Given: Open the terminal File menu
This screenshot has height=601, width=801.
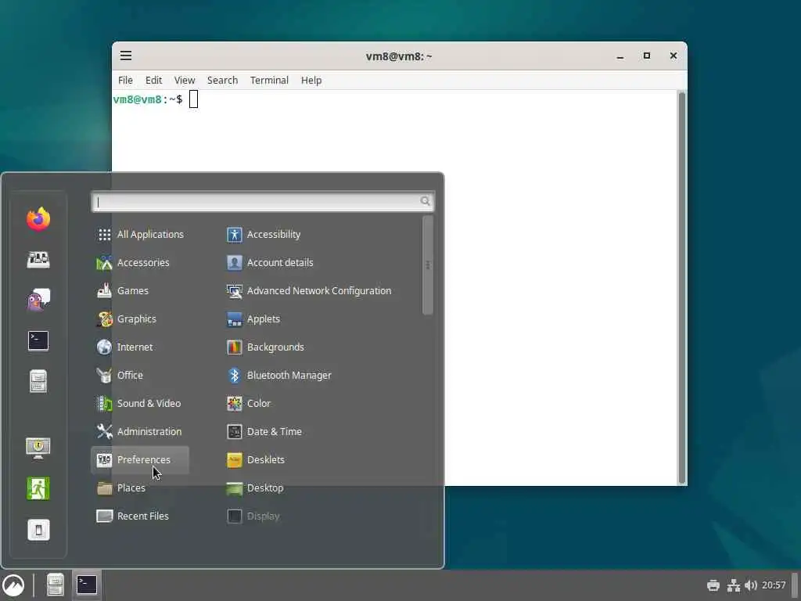Looking at the screenshot, I should [125, 81].
